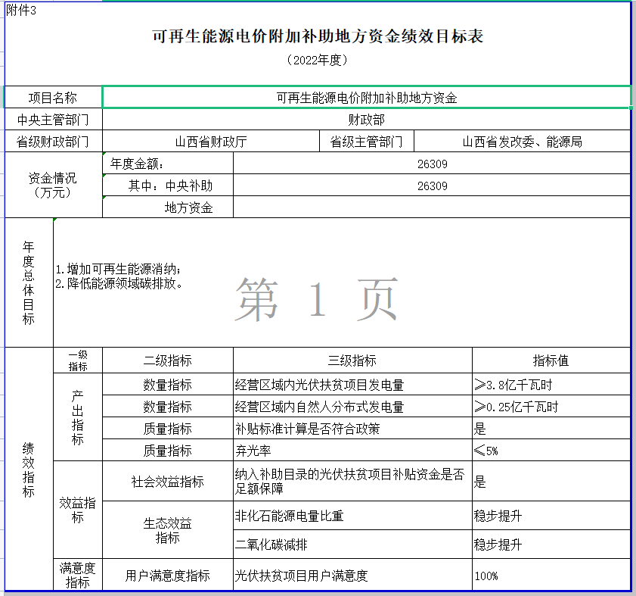The width and height of the screenshot is (636, 596).
Task: Click the 山西省财政厅 cell
Action: 210,142
